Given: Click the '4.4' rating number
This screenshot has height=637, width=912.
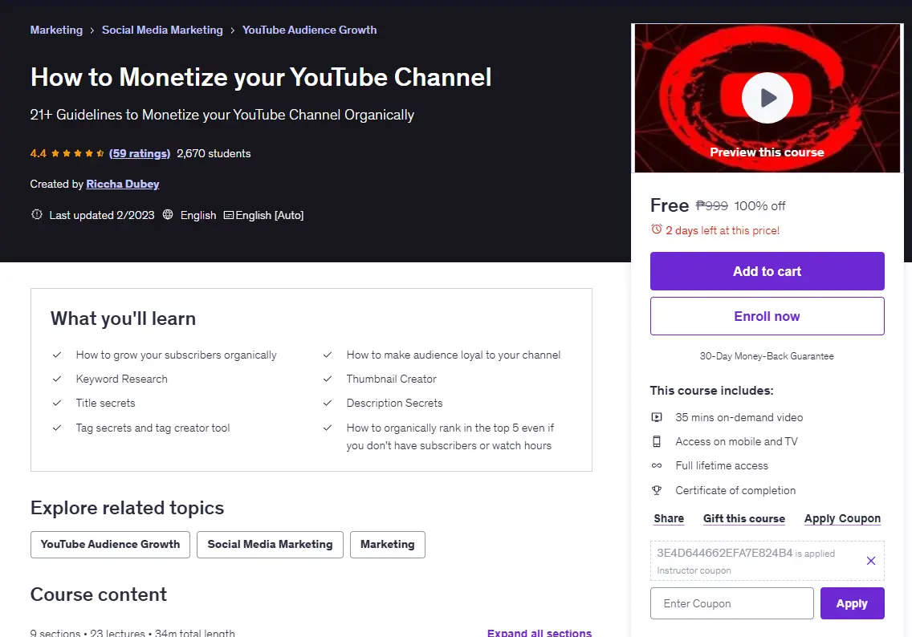Looking at the screenshot, I should (39, 153).
